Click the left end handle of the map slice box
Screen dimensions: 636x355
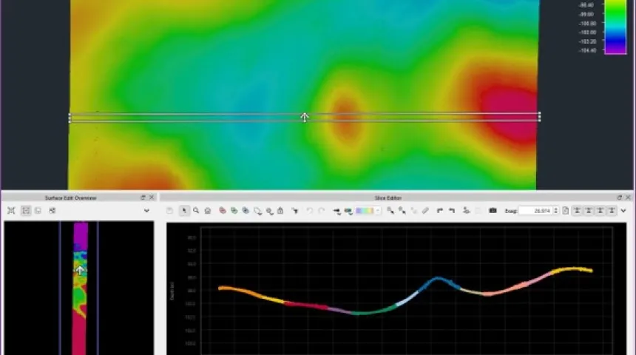(70, 118)
